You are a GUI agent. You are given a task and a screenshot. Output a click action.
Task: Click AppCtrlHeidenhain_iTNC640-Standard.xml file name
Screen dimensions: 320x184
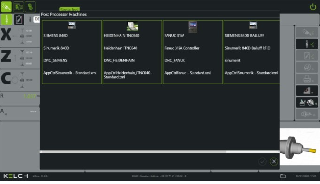coord(128,75)
